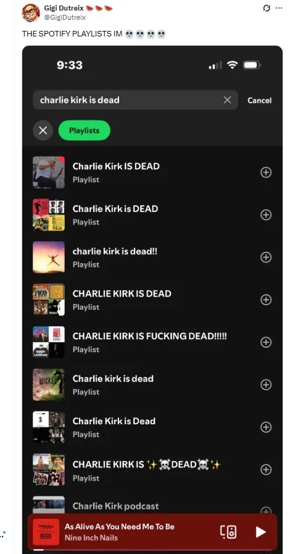Cancel the Spotify search
The width and height of the screenshot is (290, 554).
tap(259, 100)
